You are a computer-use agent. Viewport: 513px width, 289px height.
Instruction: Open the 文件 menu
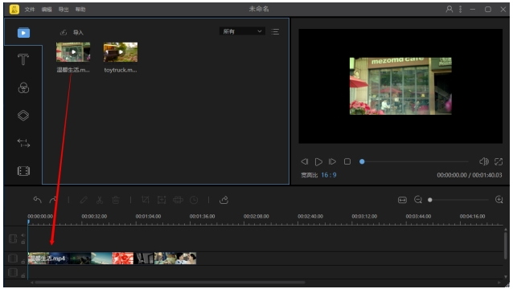point(30,10)
